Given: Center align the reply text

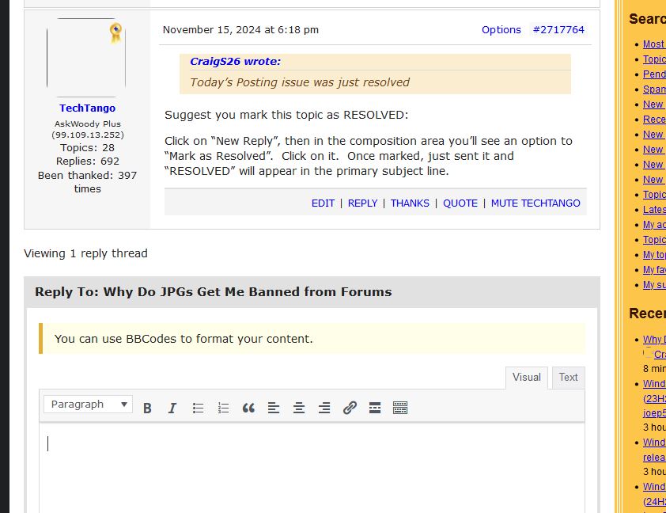Looking at the screenshot, I should click(x=299, y=408).
